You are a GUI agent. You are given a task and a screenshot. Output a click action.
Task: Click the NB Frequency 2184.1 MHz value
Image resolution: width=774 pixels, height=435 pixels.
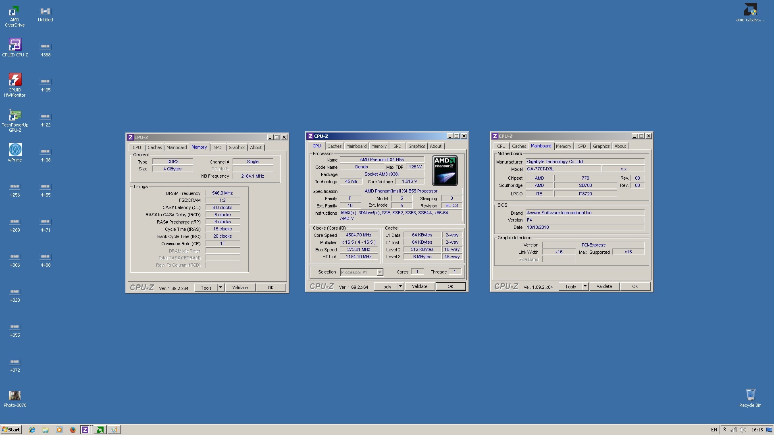[253, 176]
